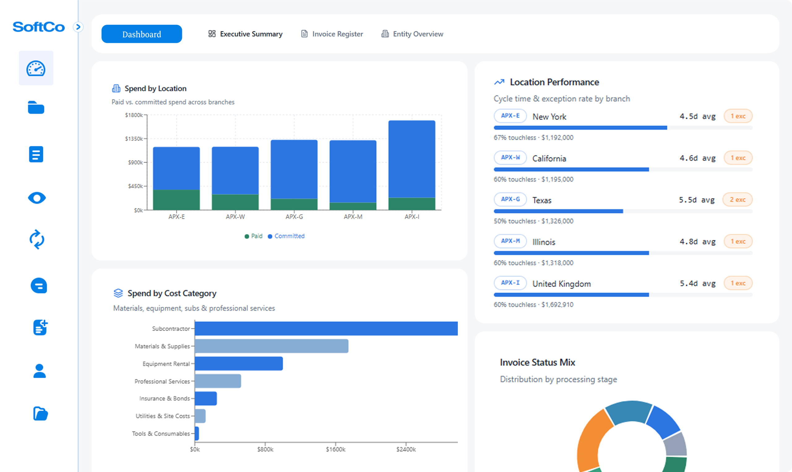Image resolution: width=792 pixels, height=472 pixels.
Task: Toggle the eye visibility icon in the sidebar
Action: [37, 198]
